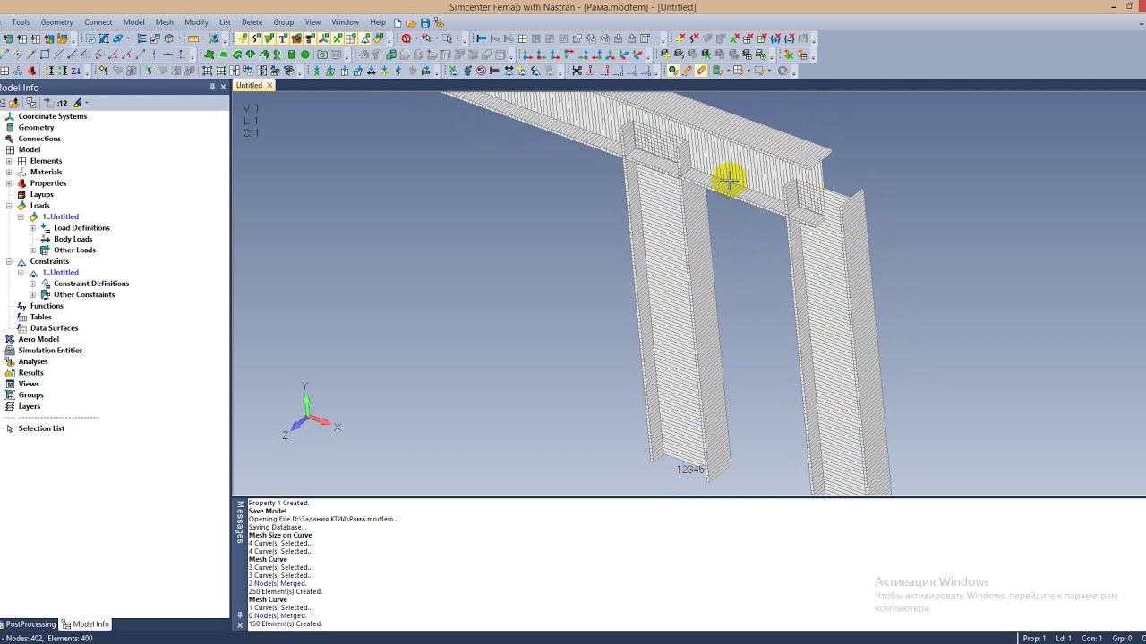1146x644 pixels.
Task: Open the Mesh menu
Action: (164, 22)
